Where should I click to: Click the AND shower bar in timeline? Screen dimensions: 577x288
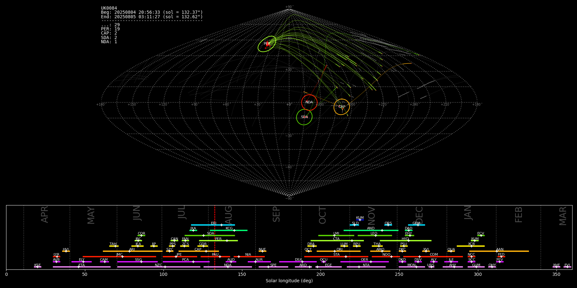(x=371, y=230)
